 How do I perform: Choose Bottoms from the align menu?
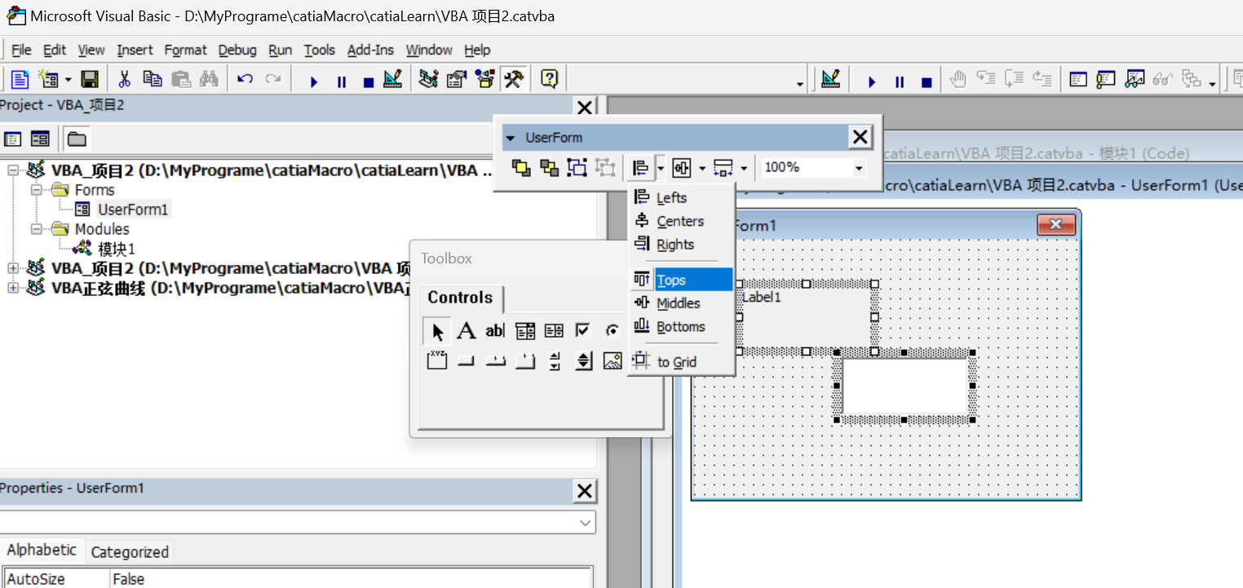click(x=681, y=326)
